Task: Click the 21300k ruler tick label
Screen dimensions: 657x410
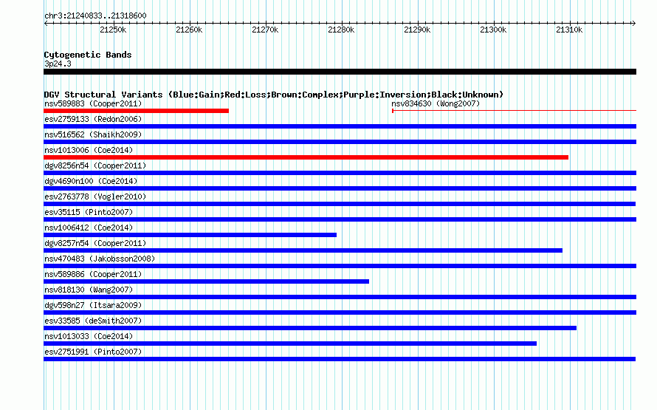Action: pyautogui.click(x=493, y=30)
